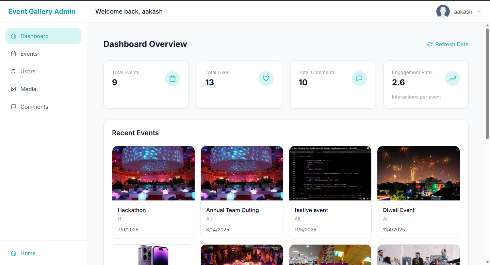Open the festive event code screenshot thumbnail
Viewport: 490px width, 265px height.
click(330, 173)
